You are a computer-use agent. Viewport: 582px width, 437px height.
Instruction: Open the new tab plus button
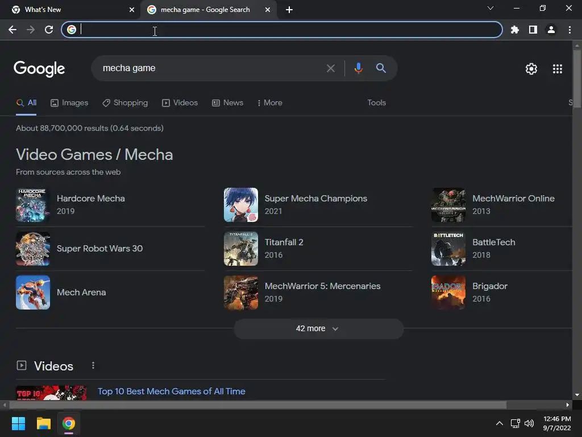pos(289,10)
